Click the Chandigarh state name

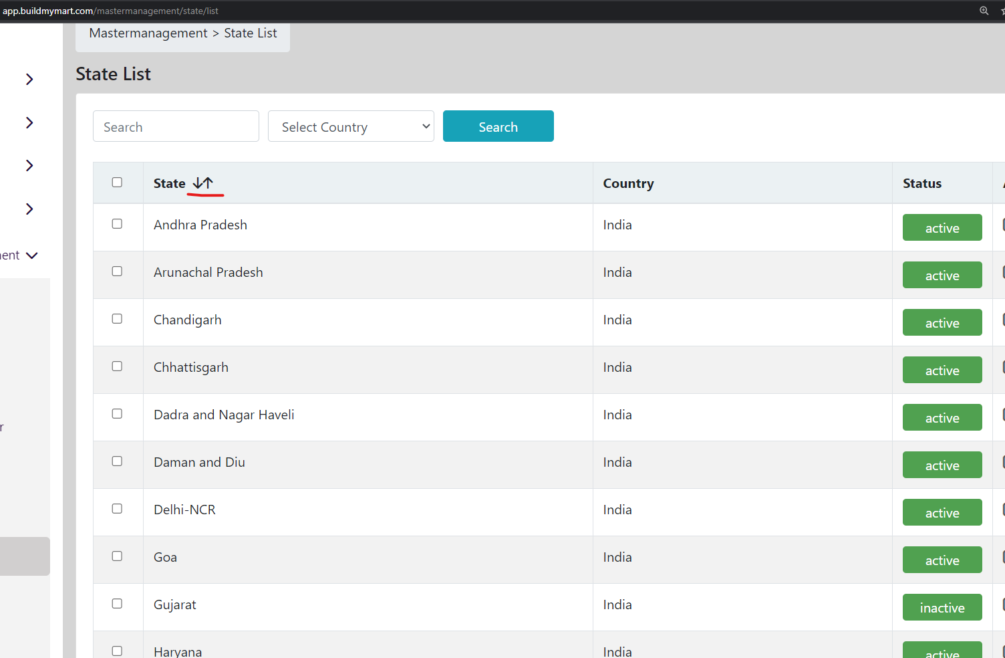tap(188, 320)
